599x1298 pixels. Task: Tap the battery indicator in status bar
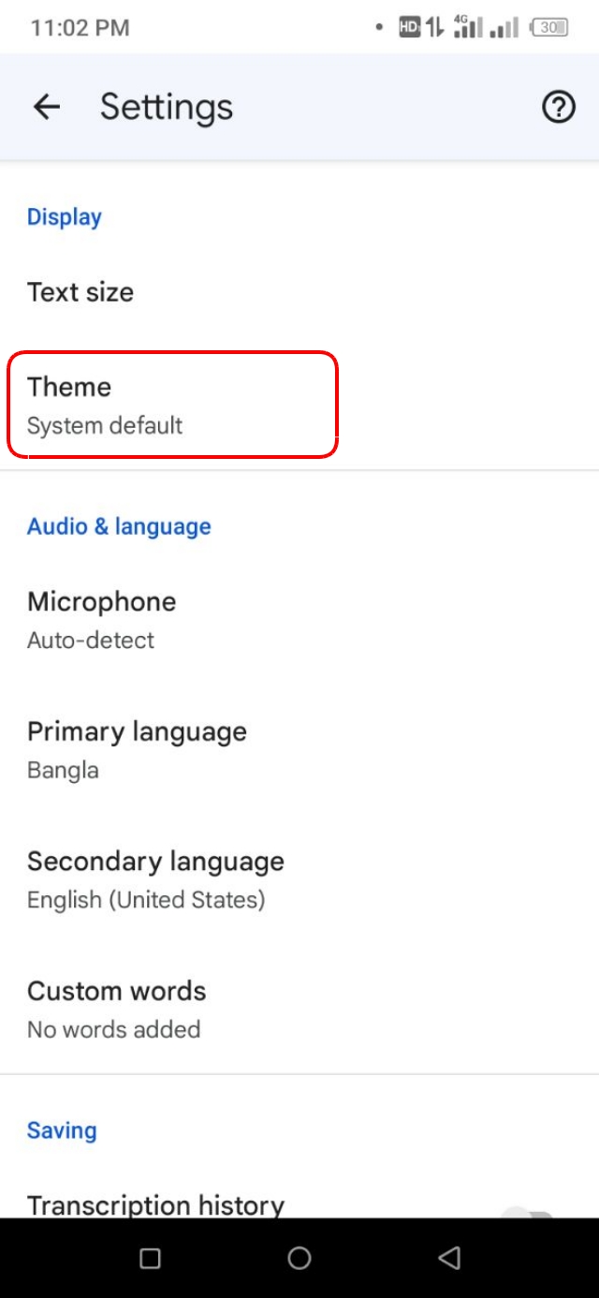pos(550,28)
